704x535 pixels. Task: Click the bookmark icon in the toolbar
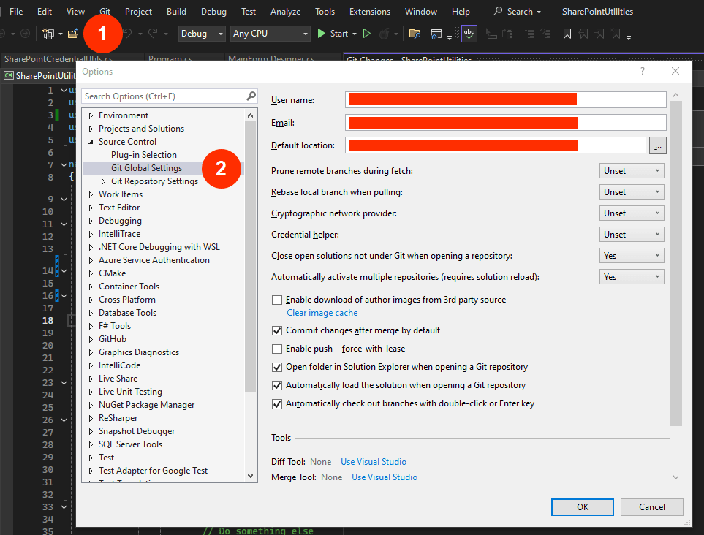[567, 34]
